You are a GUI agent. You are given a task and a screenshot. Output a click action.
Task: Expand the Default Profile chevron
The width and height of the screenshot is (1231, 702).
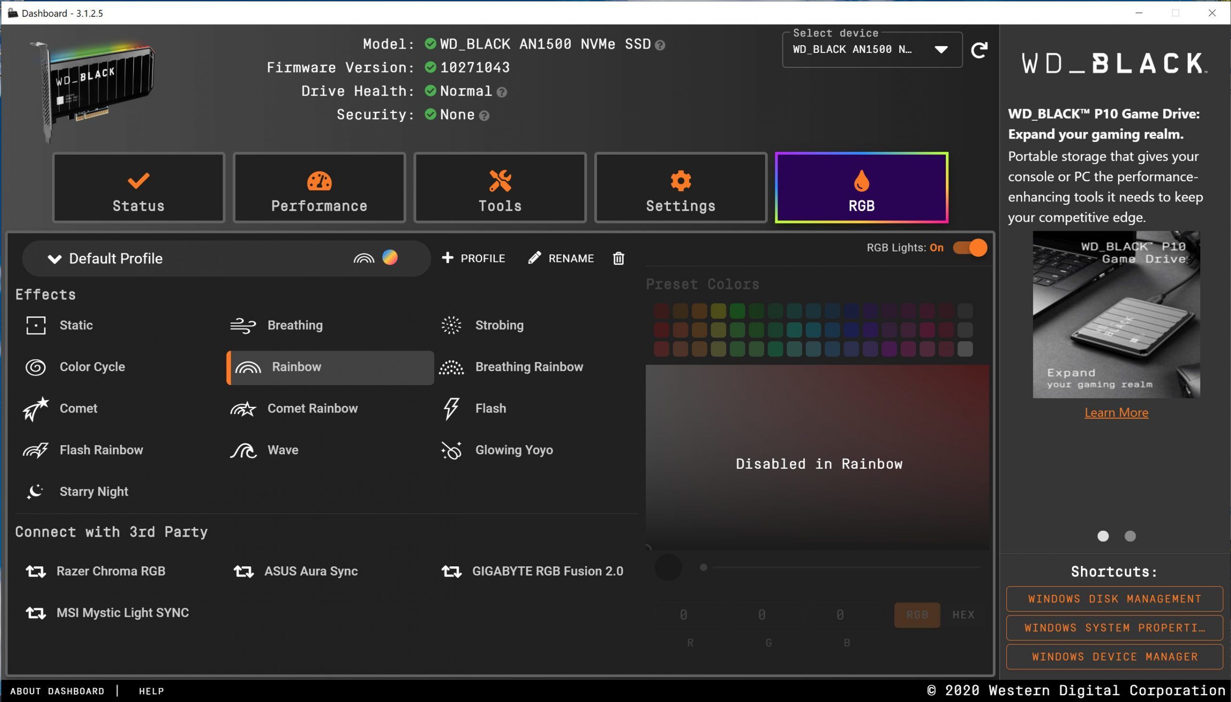pos(54,259)
